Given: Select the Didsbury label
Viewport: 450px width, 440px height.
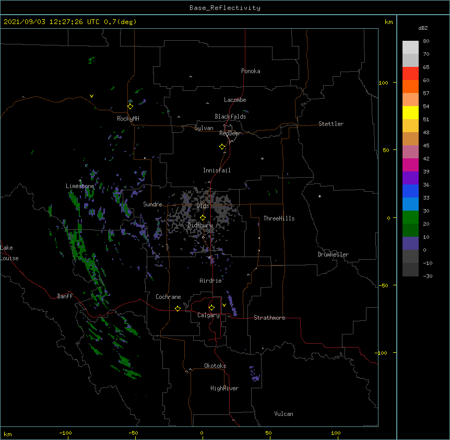Looking at the screenshot, I should (x=200, y=225).
